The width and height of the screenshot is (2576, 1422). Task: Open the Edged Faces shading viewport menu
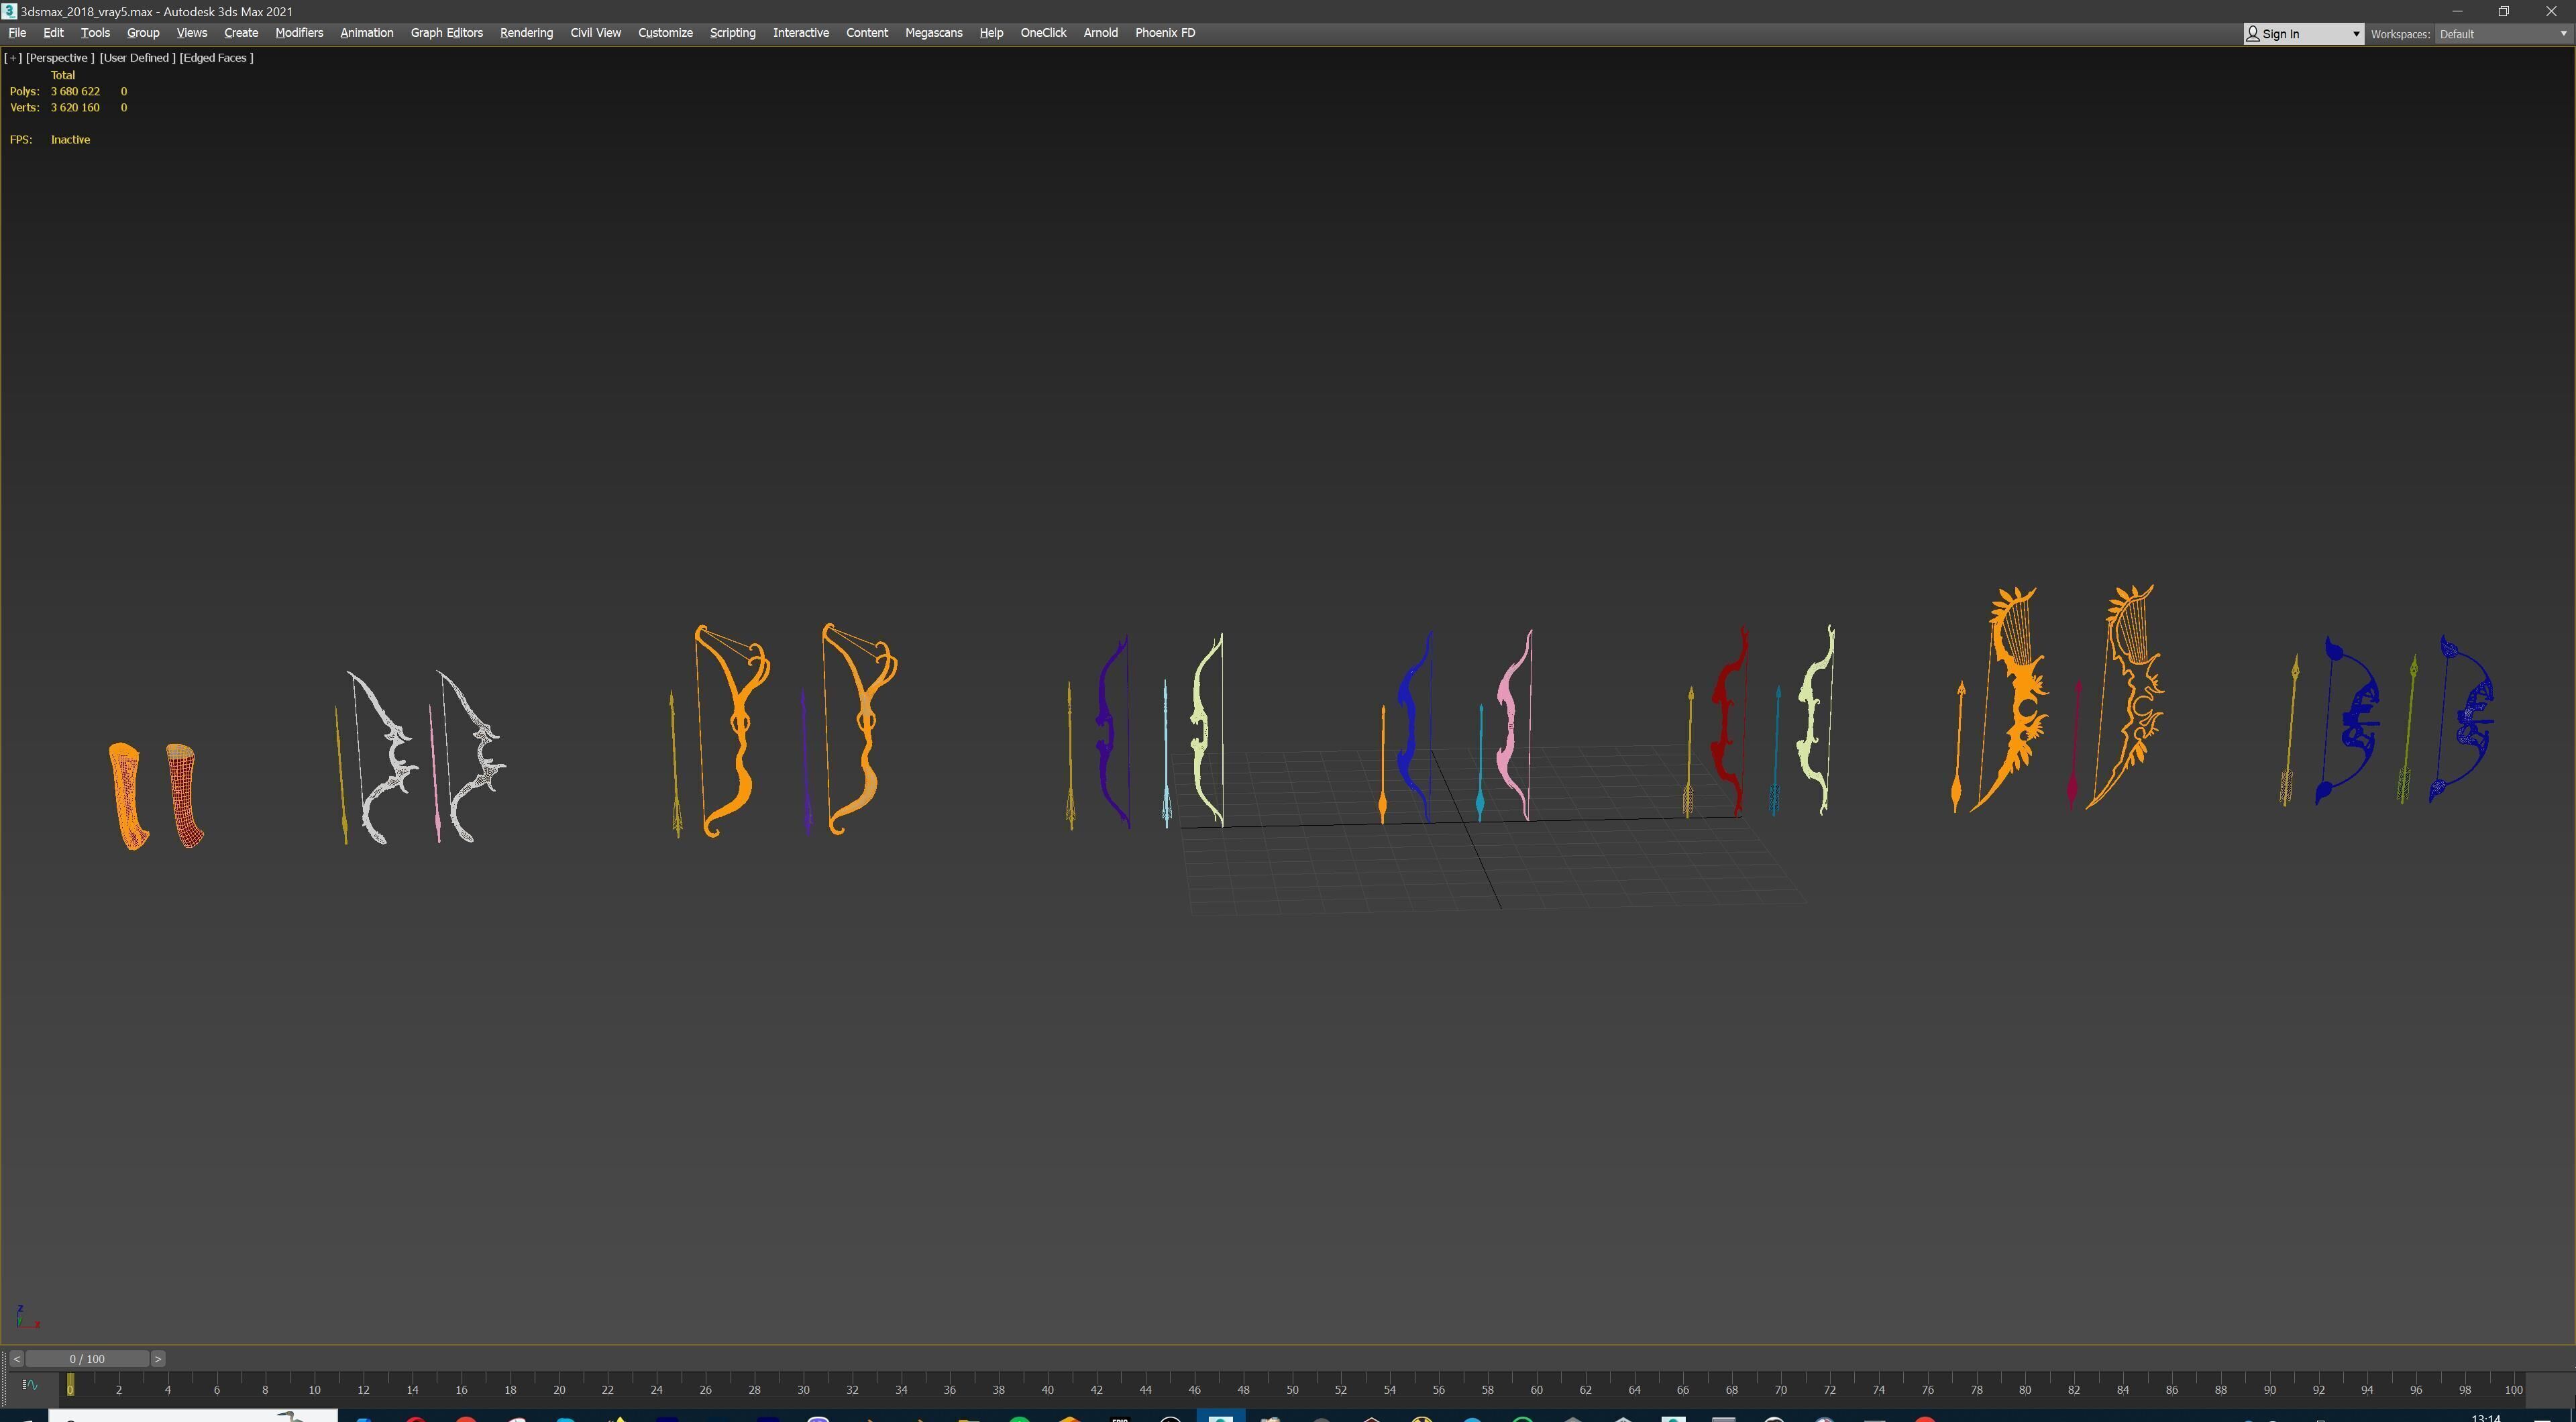(x=216, y=58)
